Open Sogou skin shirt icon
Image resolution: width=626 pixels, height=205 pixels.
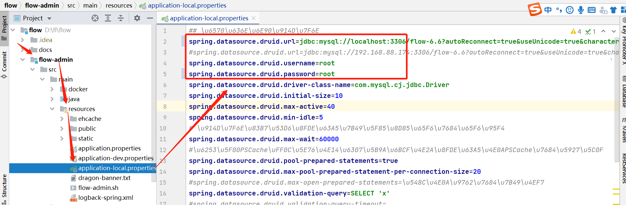(613, 10)
